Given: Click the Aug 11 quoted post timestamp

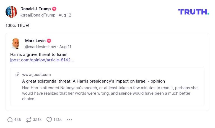Looking at the screenshot, I should [x=65, y=47].
